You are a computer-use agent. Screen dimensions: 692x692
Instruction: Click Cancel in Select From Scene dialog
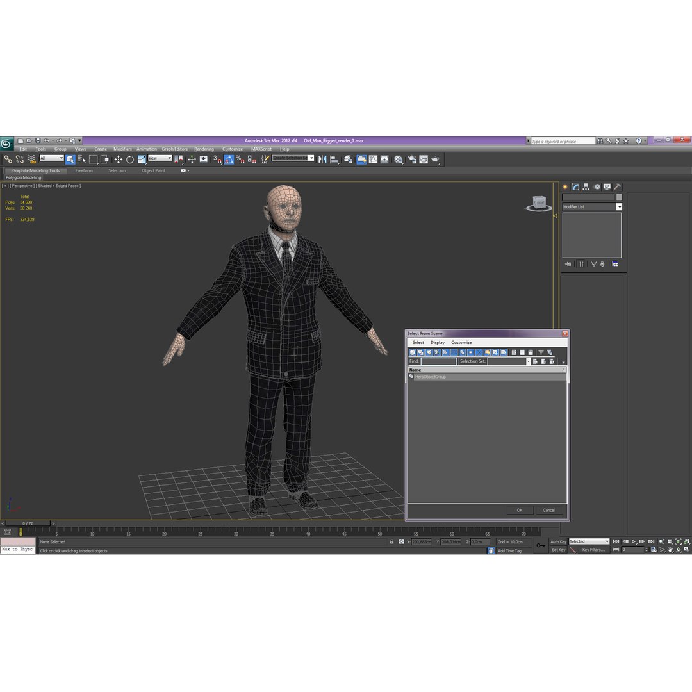coord(548,510)
